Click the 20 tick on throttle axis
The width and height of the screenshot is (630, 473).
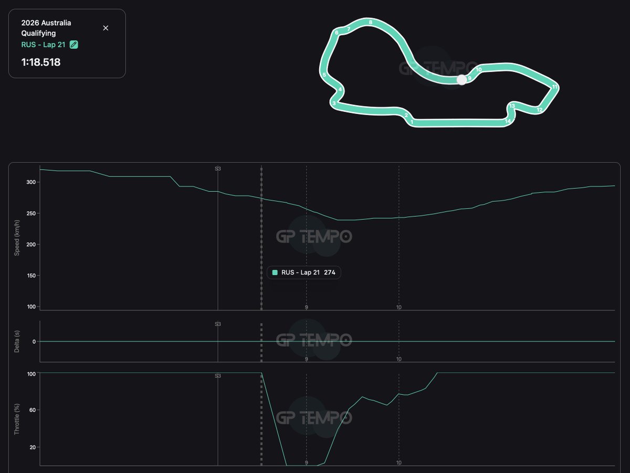point(32,447)
